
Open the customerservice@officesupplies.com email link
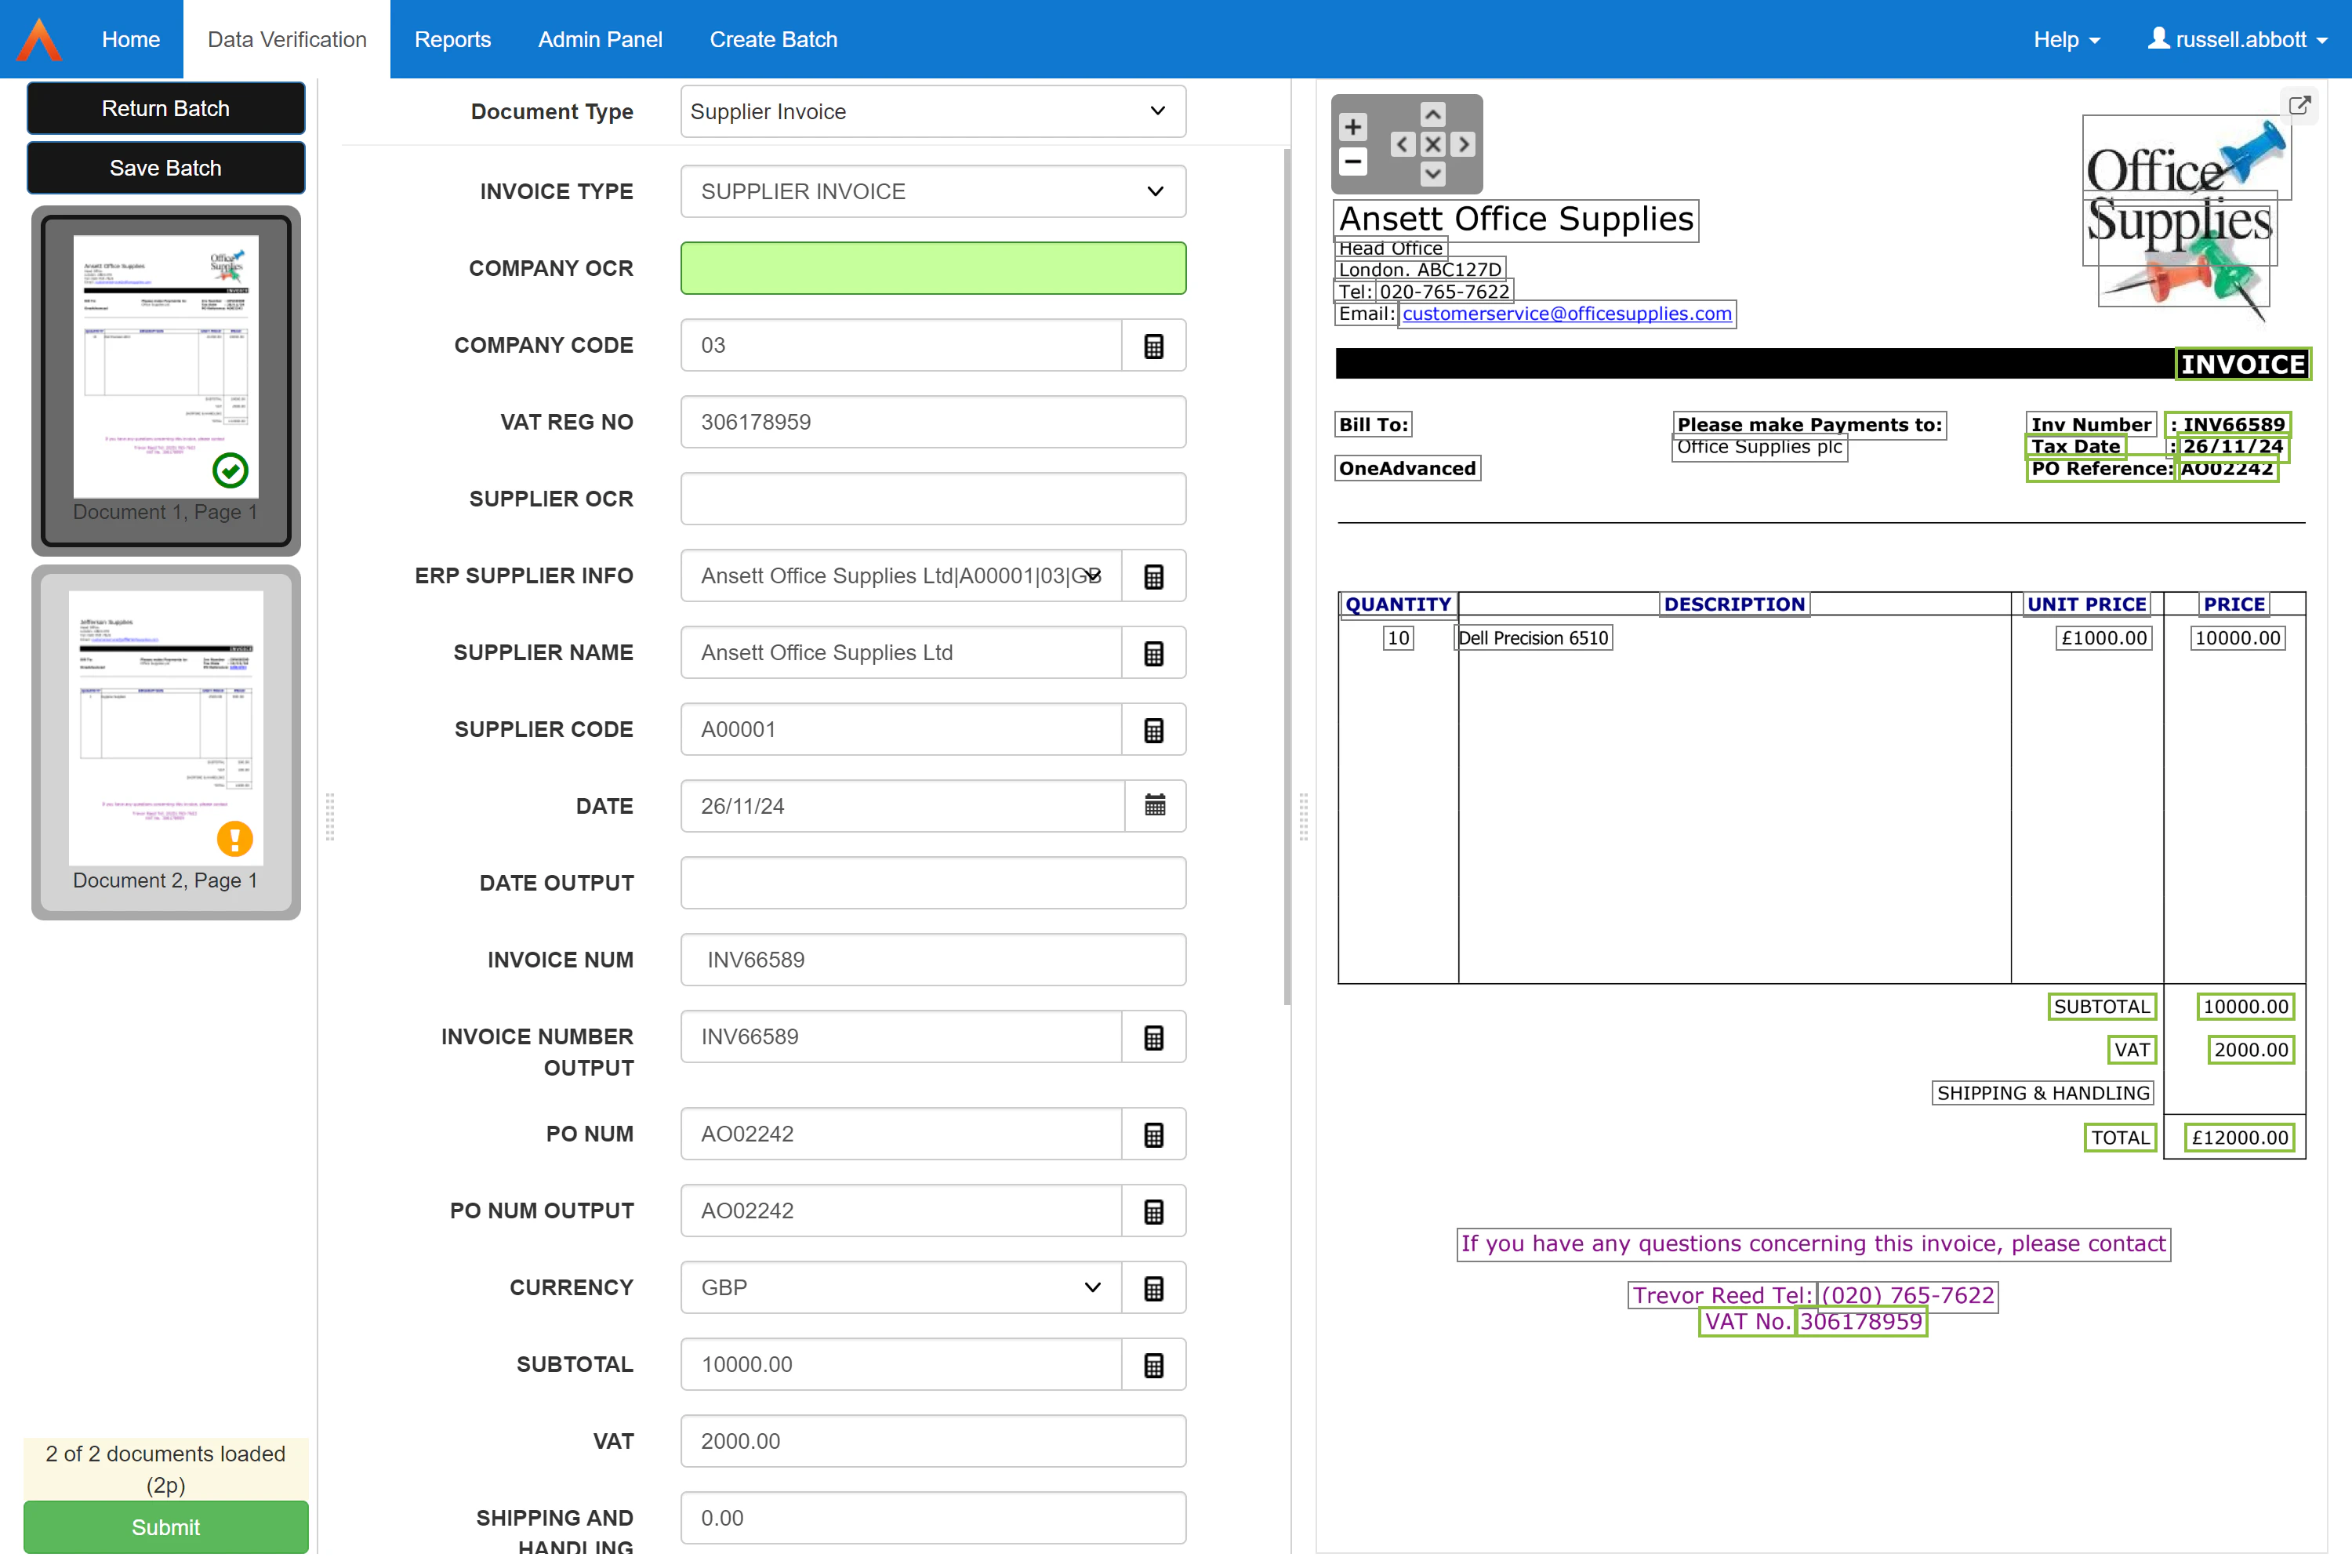pyautogui.click(x=1566, y=313)
